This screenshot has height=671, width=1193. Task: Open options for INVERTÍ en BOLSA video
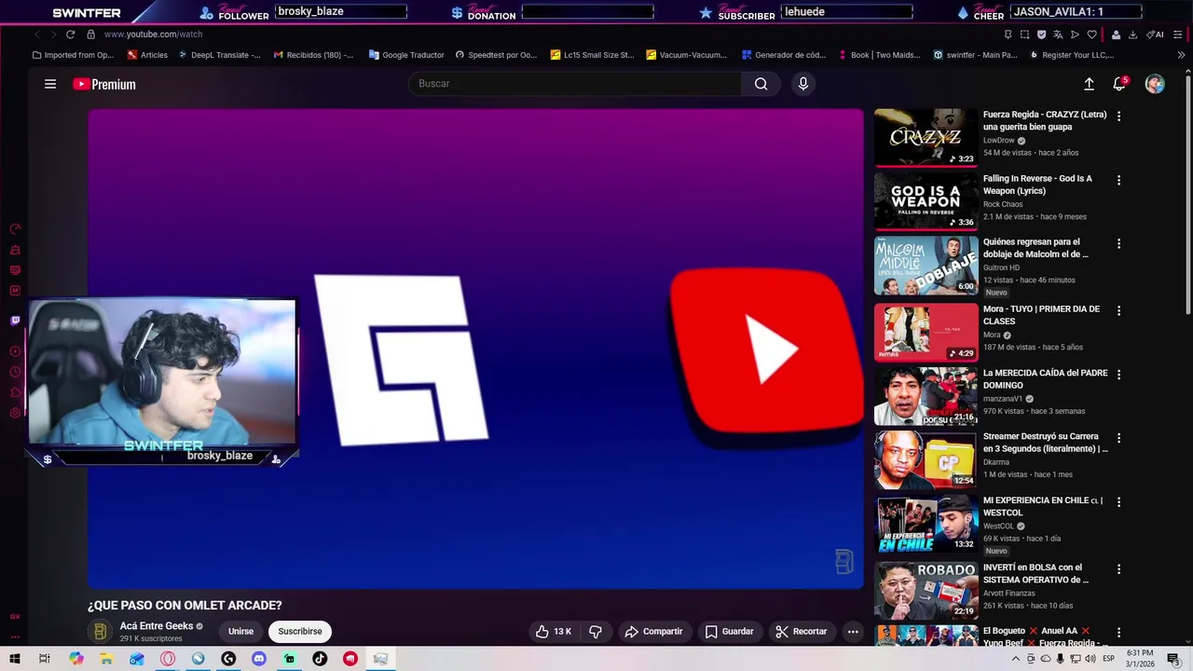click(x=1118, y=568)
